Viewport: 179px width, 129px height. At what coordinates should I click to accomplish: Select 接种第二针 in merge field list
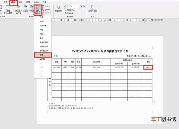click(43, 51)
